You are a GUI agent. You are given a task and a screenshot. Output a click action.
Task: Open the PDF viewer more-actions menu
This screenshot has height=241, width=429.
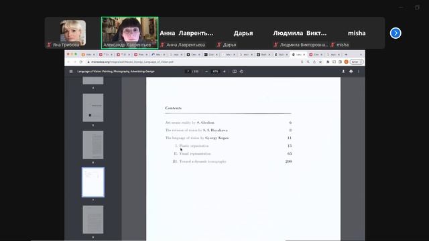point(359,72)
